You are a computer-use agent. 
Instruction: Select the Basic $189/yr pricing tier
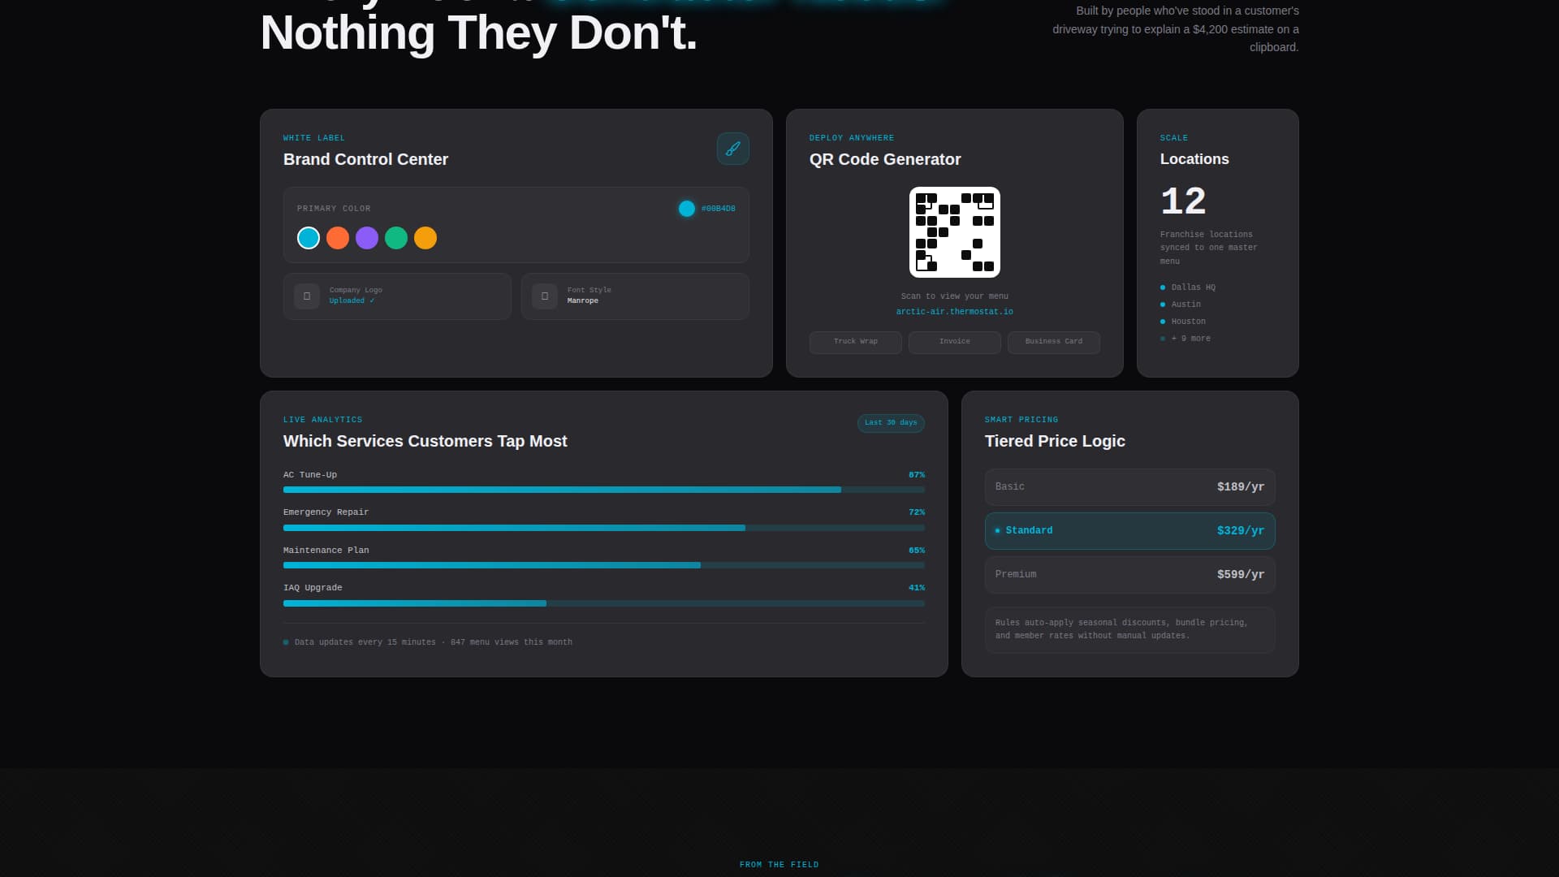1130,487
